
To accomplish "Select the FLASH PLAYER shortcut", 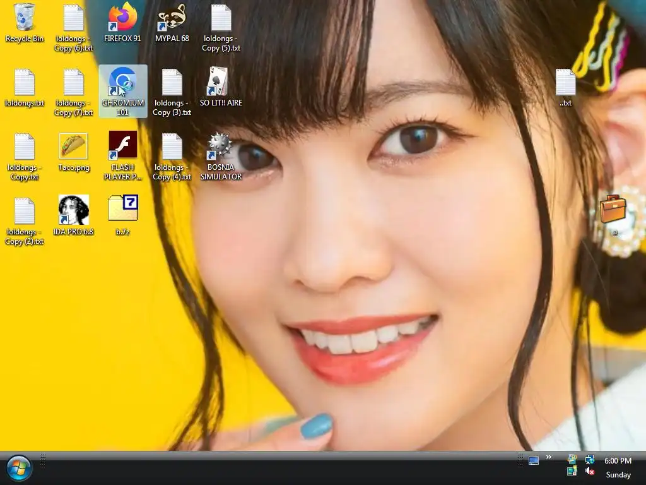I will (x=122, y=157).
